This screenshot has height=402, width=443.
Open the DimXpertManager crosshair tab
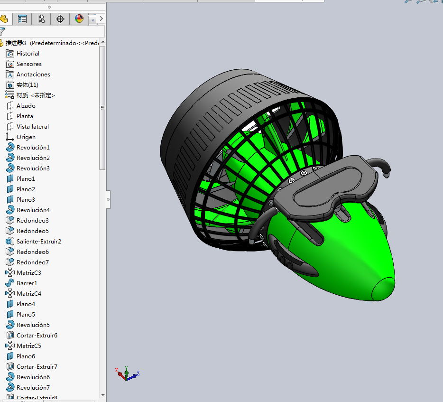point(60,19)
